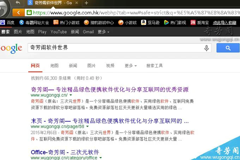Click the google.com.hk address bar
Image resolution: width=240 pixels, height=160 pixels.
click(132, 13)
